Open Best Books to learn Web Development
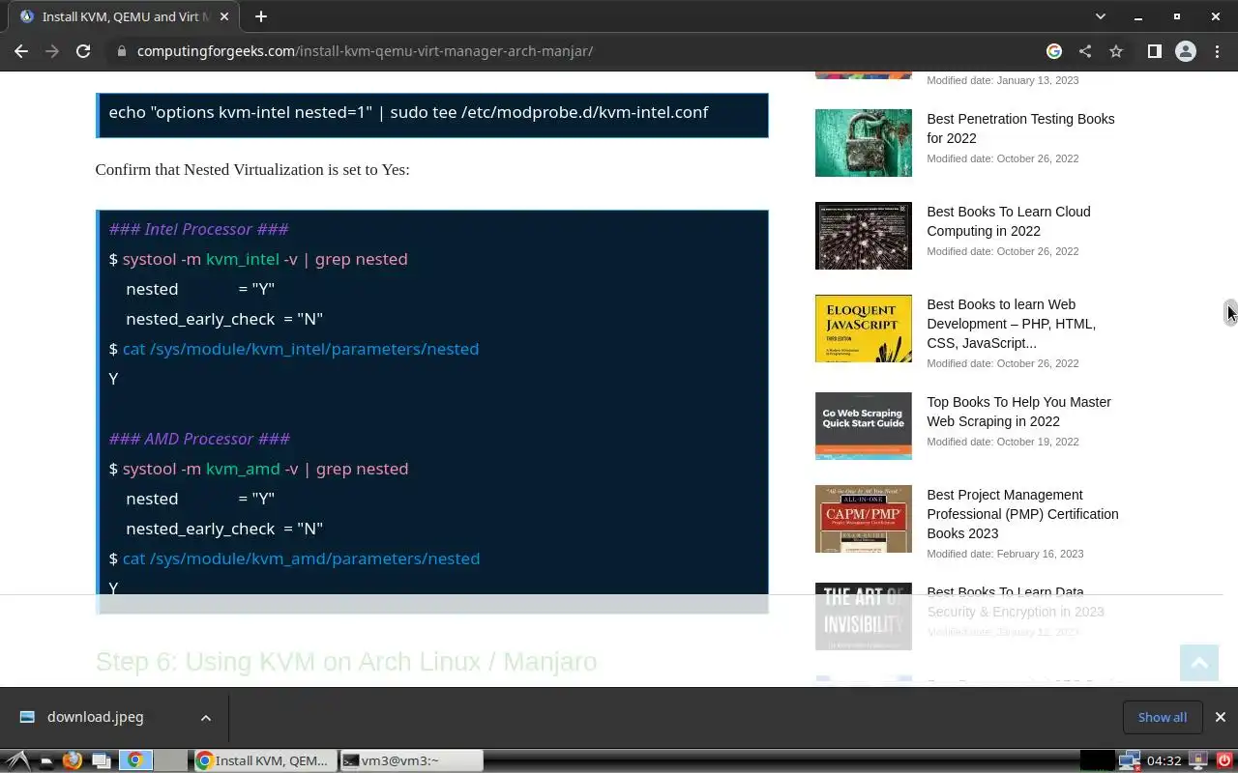 1012,324
